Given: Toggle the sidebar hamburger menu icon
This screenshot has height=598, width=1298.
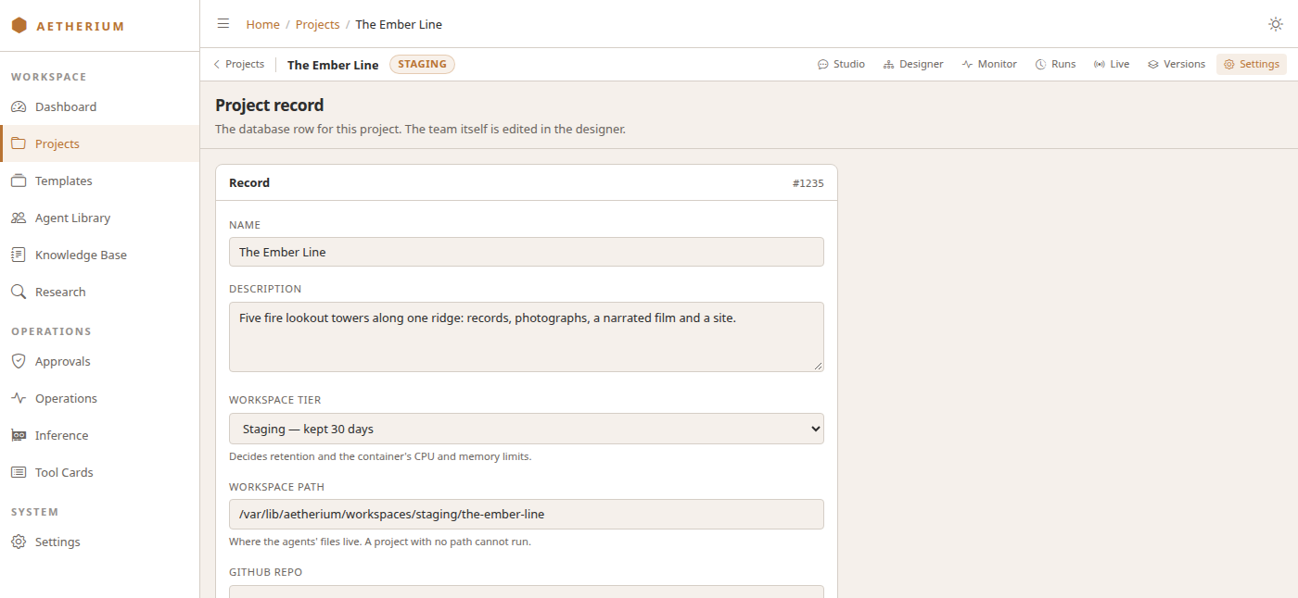Looking at the screenshot, I should (223, 24).
